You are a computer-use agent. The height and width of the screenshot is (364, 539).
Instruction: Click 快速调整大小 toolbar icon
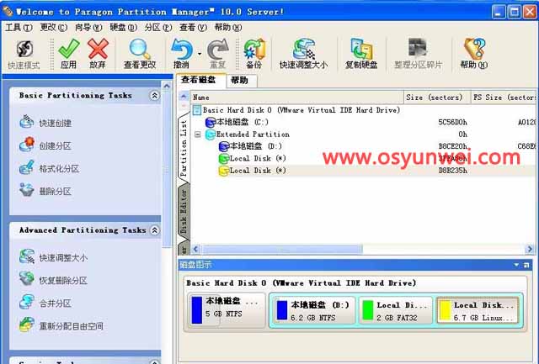pyautogui.click(x=303, y=54)
